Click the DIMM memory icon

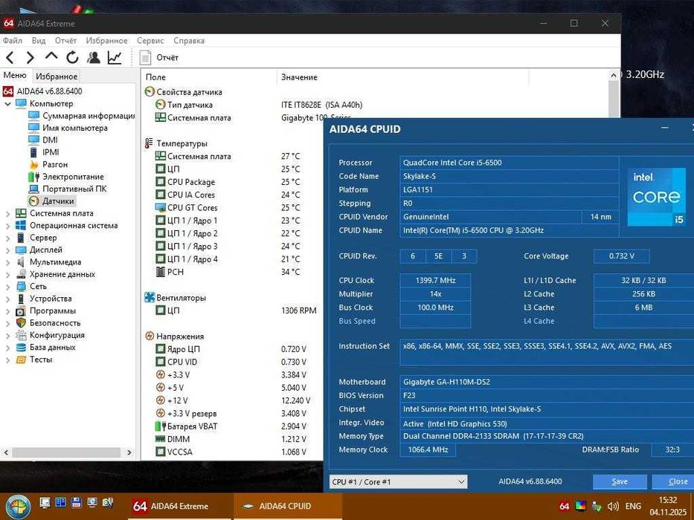160,439
